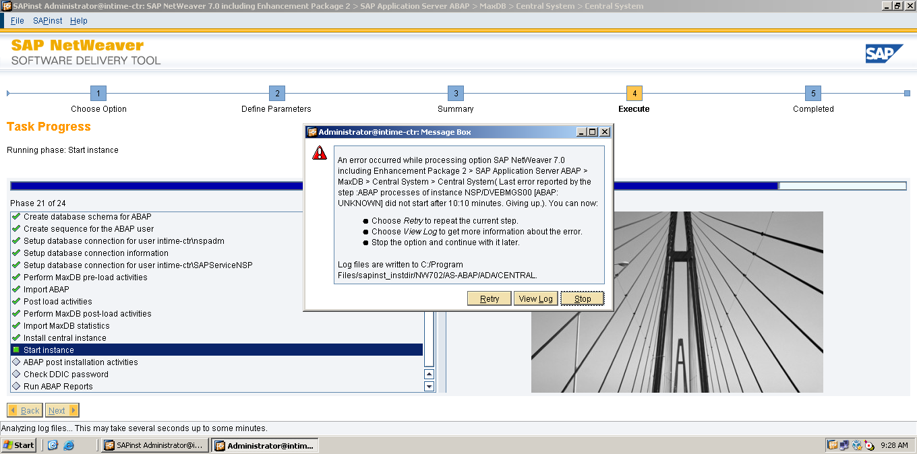Click the Show Desktop quick launch icon
This screenshot has width=917, height=454.
pyautogui.click(x=53, y=445)
